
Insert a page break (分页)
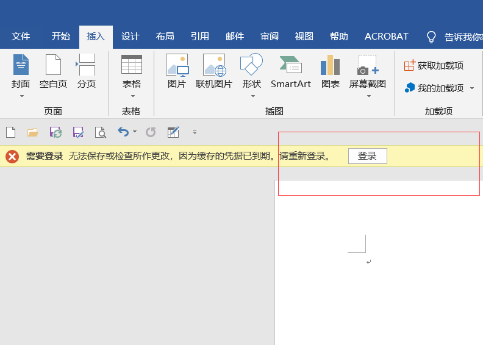[x=87, y=72]
